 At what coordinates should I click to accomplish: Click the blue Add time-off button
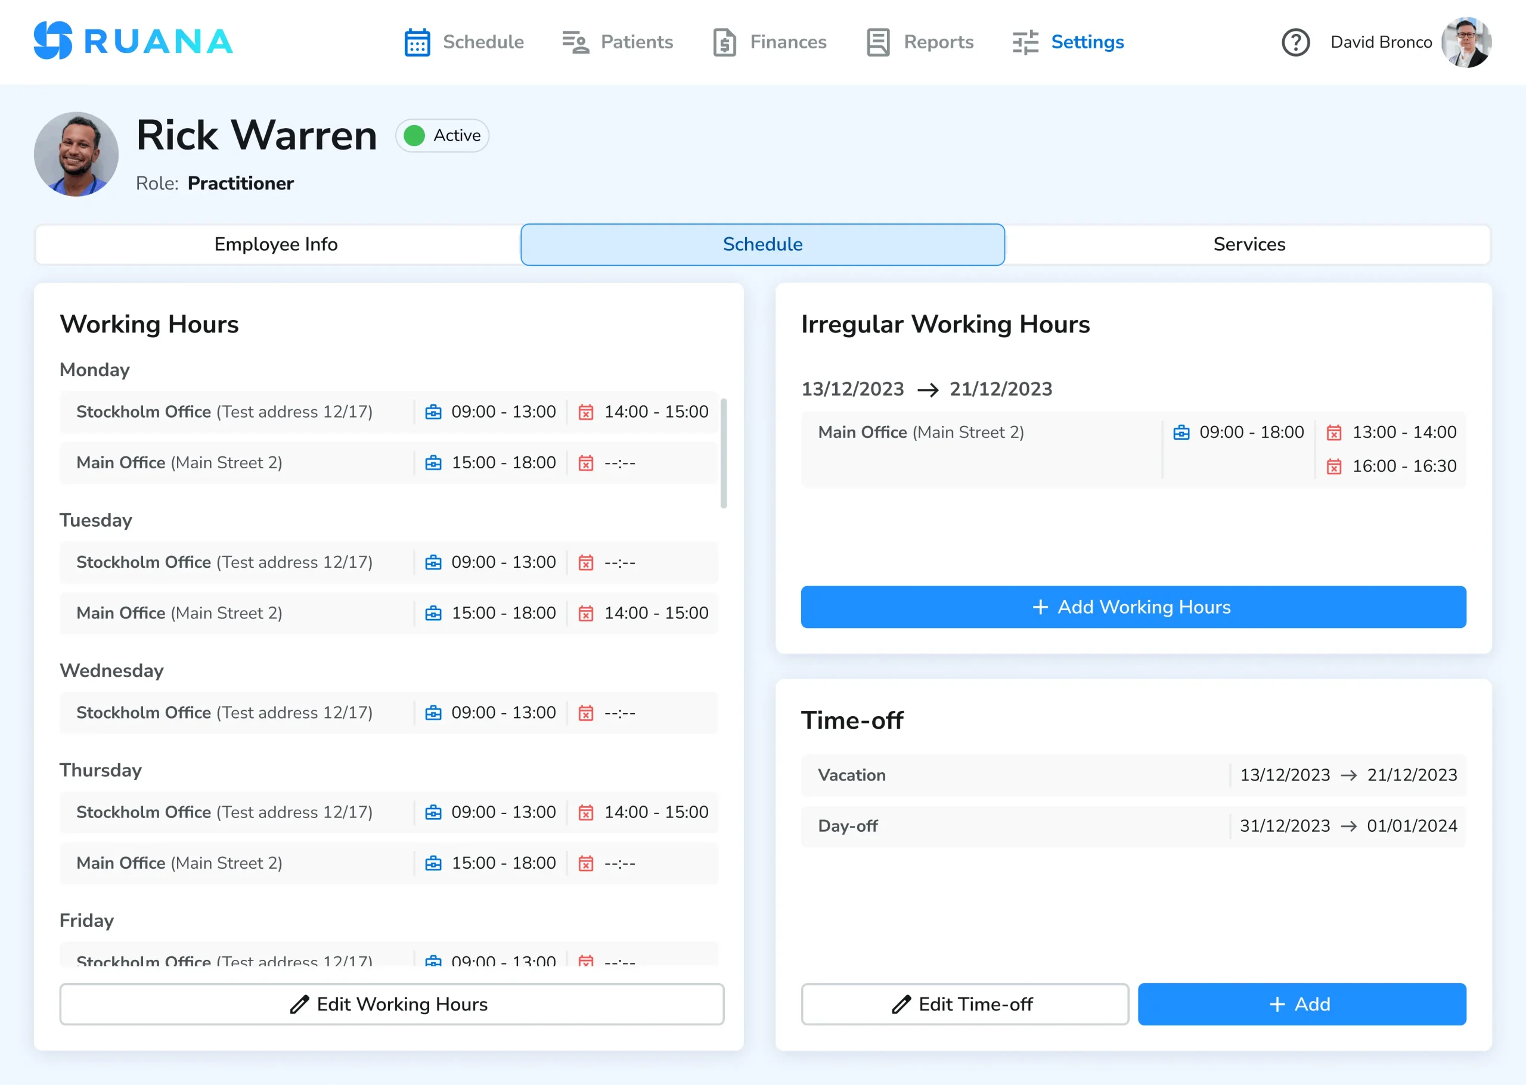click(x=1301, y=1004)
